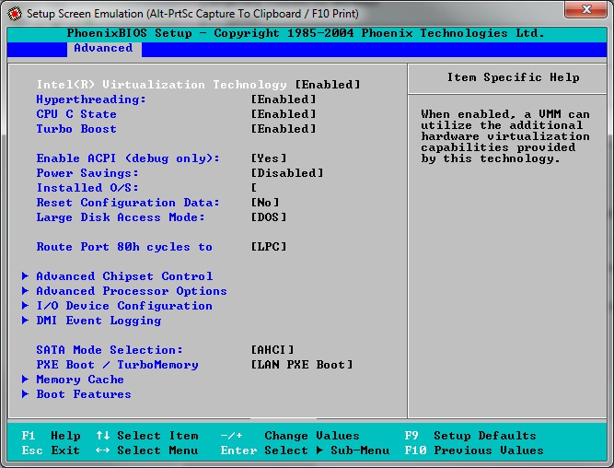Expand arrow beside I/O Device Configuration
Viewport: 614px width, 468px height.
25,305
